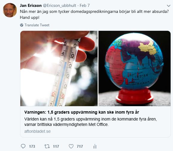This screenshot has height=151, width=173.
Task: Click the Feb 7 timestamp
Action: [85, 5]
